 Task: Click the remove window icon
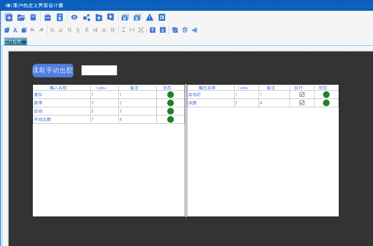(137, 17)
